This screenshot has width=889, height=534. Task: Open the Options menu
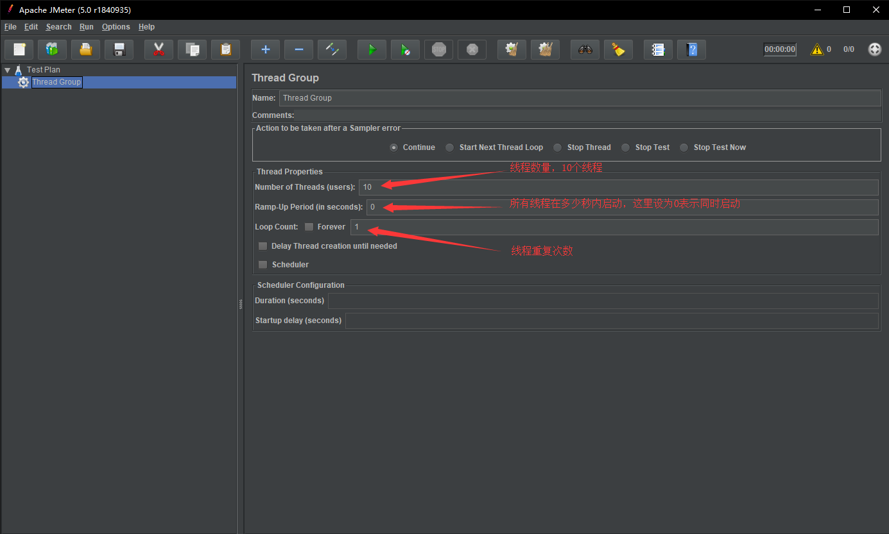click(116, 27)
